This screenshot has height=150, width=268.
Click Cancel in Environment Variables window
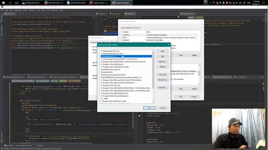(x=193, y=97)
